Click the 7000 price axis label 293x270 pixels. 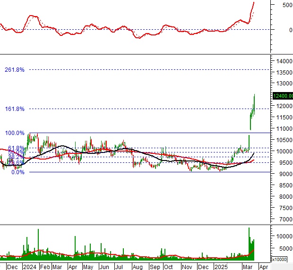tap(286, 219)
